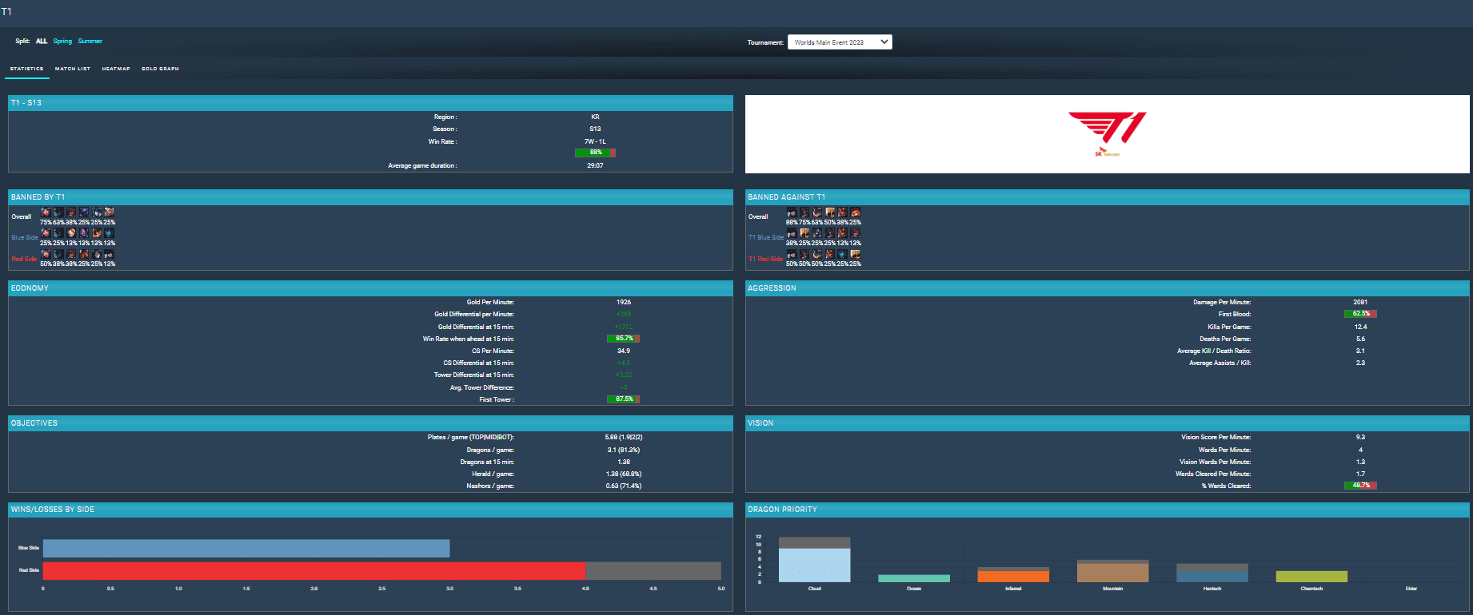
Task: Click the Hextech dragon bar
Action: (1212, 577)
